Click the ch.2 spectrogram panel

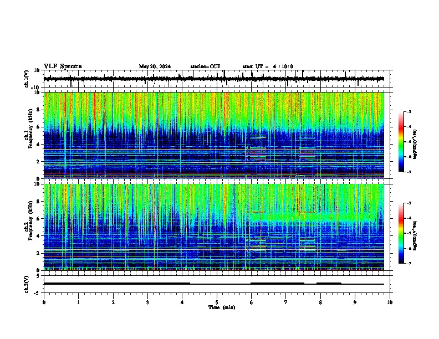coord(214,227)
